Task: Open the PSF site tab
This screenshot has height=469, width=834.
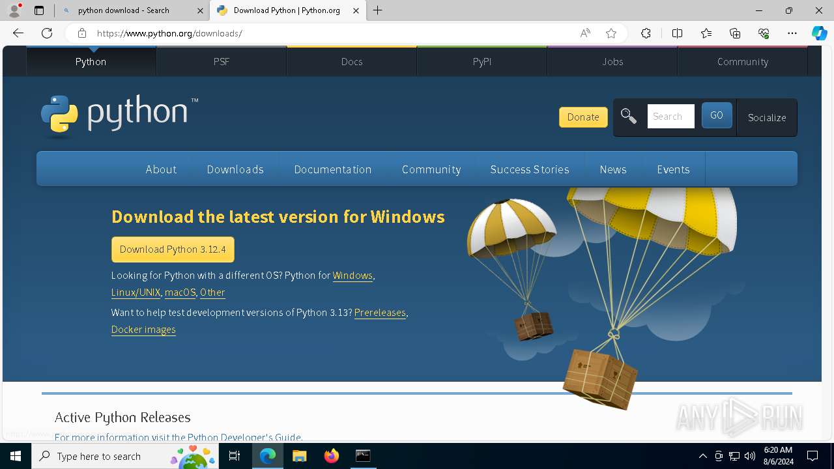Action: coord(222,61)
